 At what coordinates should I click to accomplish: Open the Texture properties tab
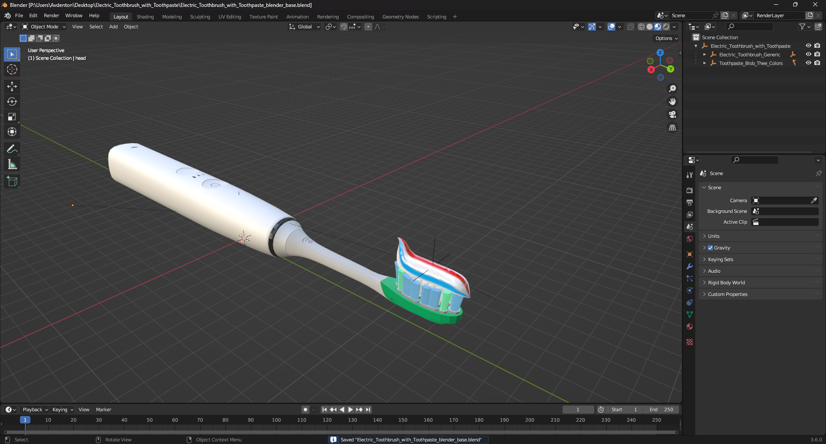[x=690, y=342]
